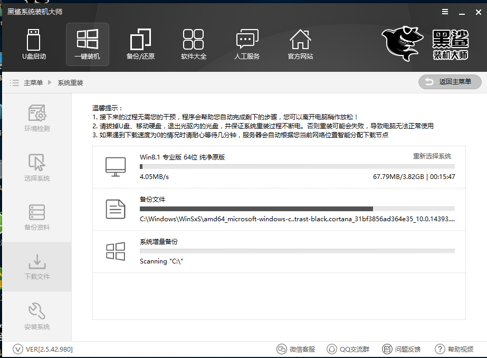Open the 软件大全 software collection

193,44
